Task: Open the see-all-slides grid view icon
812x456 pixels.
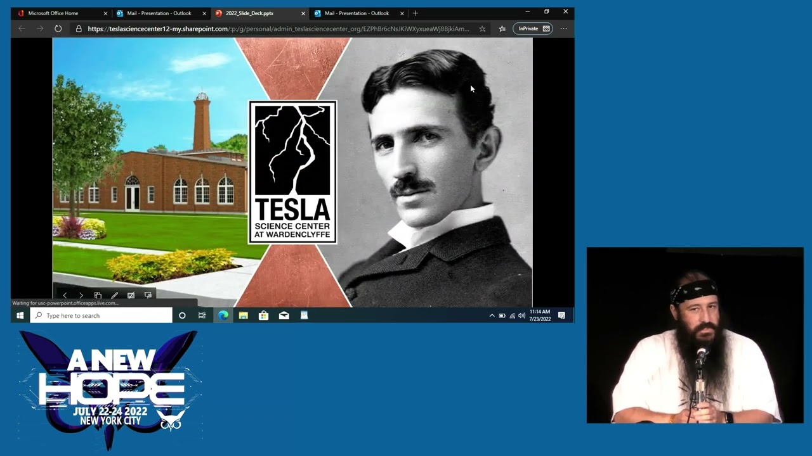Action: click(98, 295)
